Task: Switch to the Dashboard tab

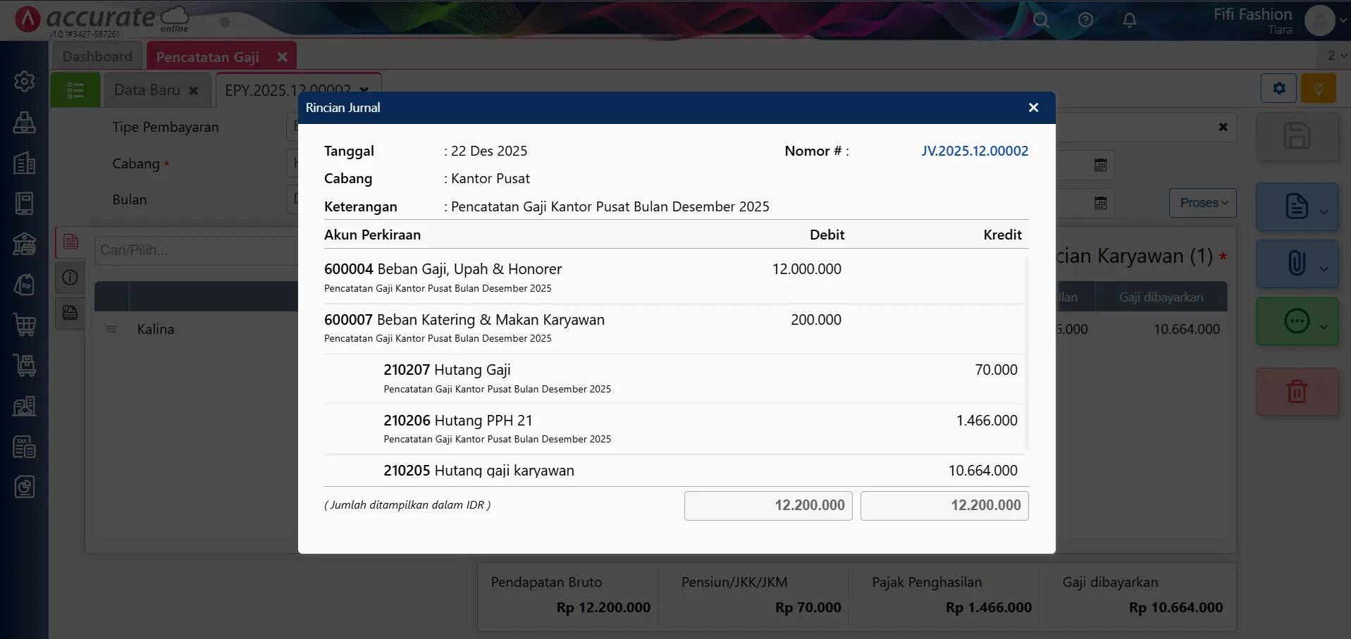Action: 97,56
